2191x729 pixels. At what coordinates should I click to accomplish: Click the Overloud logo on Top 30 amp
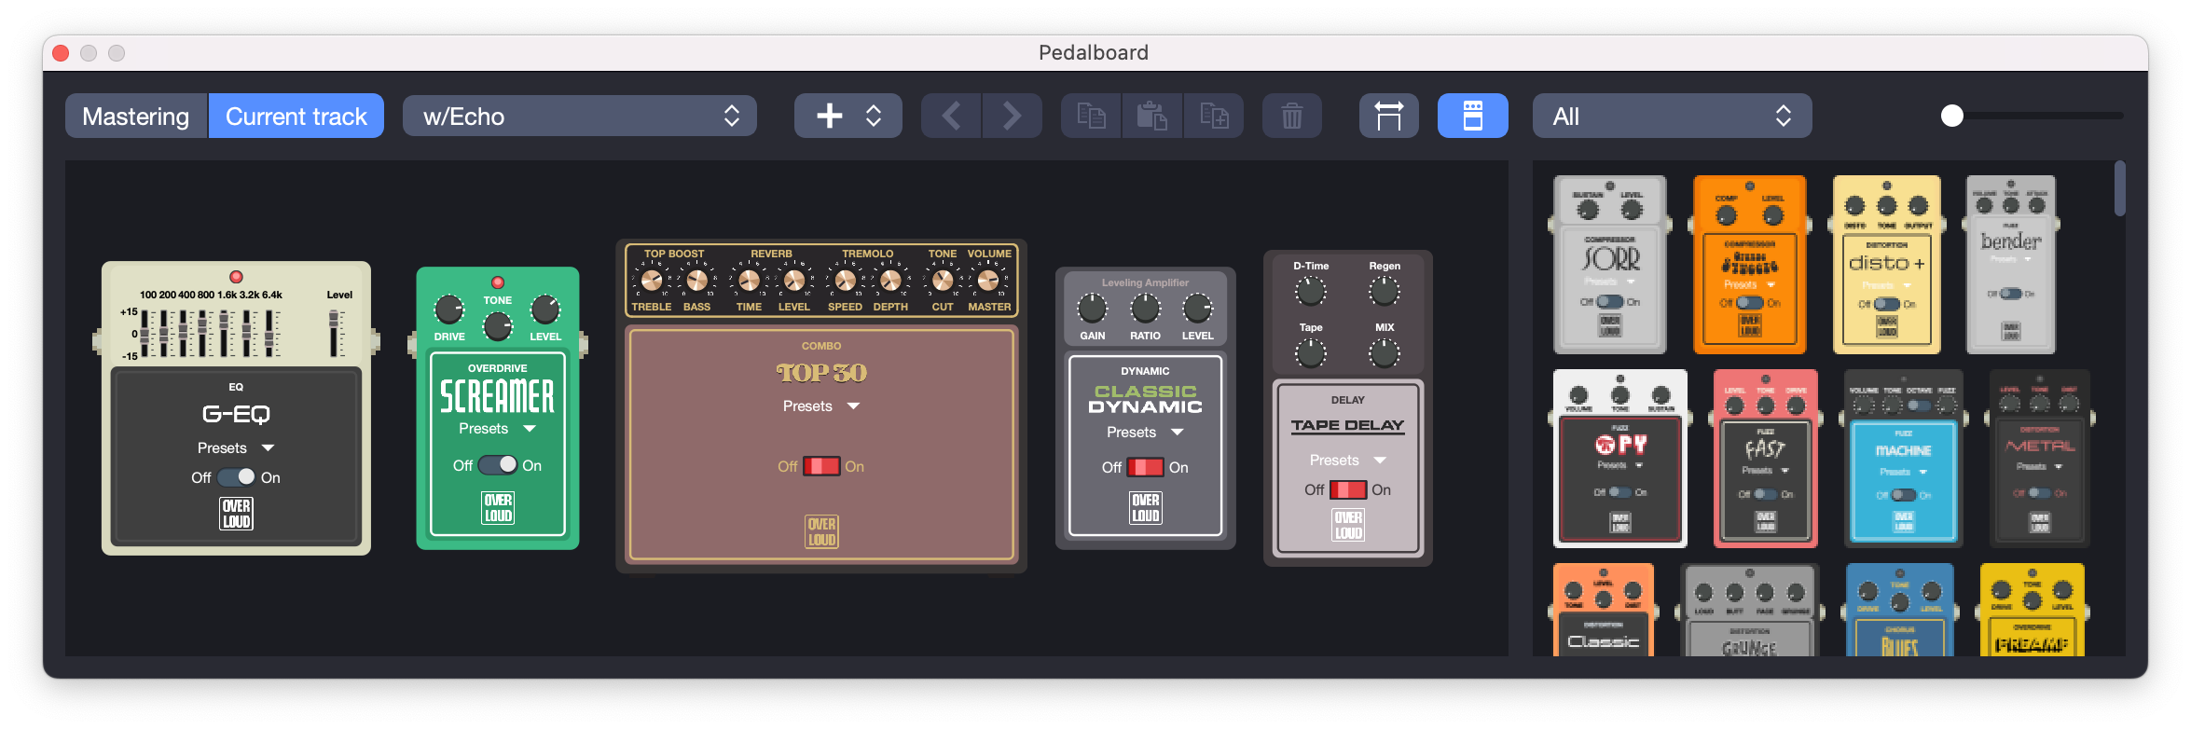821,531
